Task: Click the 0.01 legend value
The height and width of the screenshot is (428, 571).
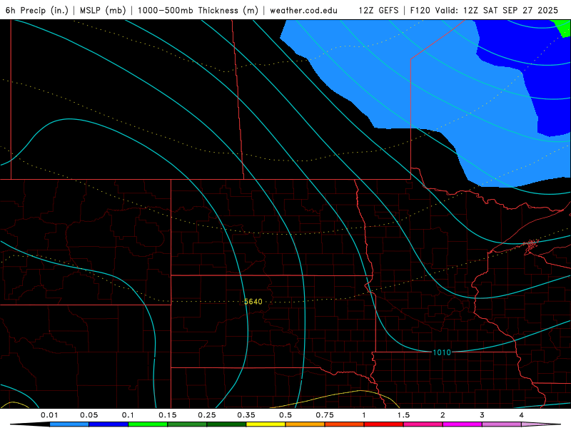Action: click(x=49, y=415)
